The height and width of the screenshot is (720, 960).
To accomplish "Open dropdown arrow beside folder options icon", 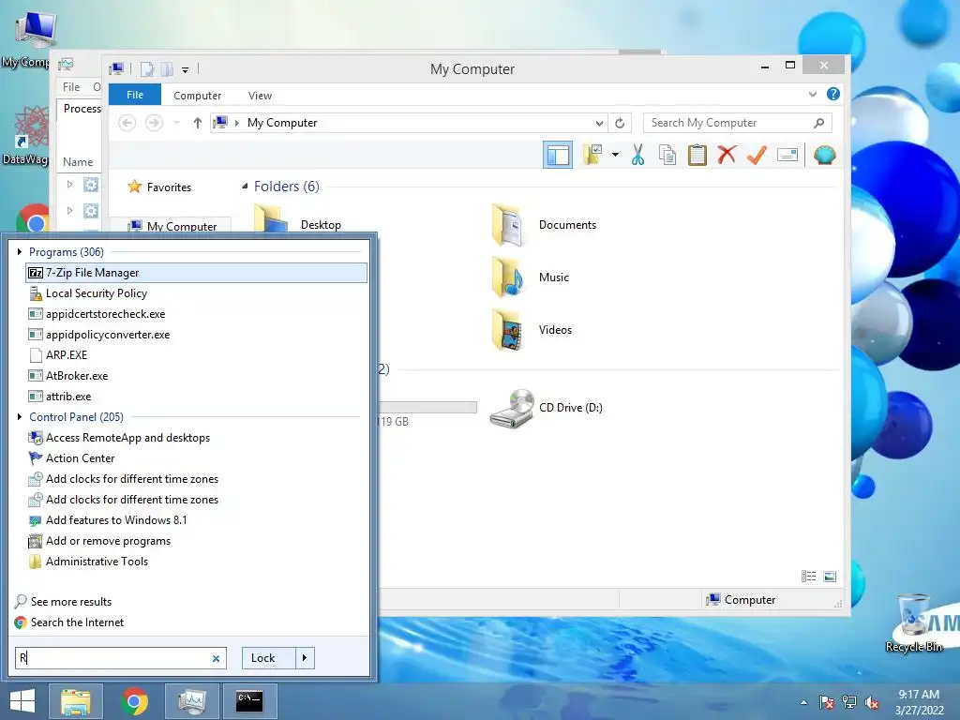I will click(615, 155).
